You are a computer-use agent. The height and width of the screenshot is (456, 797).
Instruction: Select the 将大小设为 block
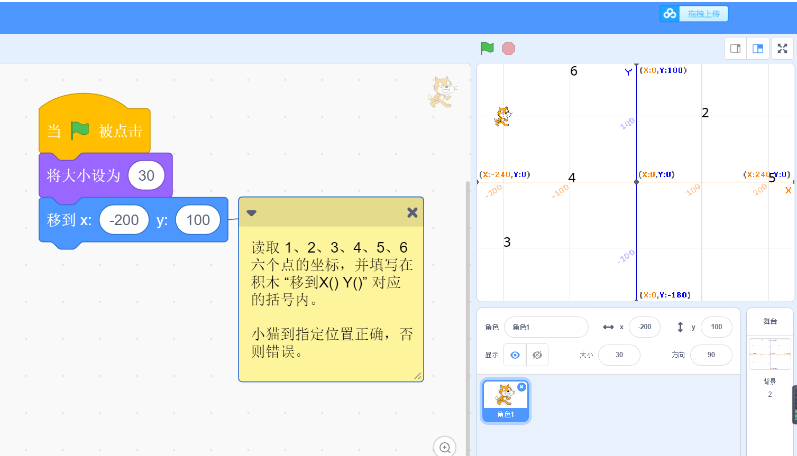[x=106, y=175]
